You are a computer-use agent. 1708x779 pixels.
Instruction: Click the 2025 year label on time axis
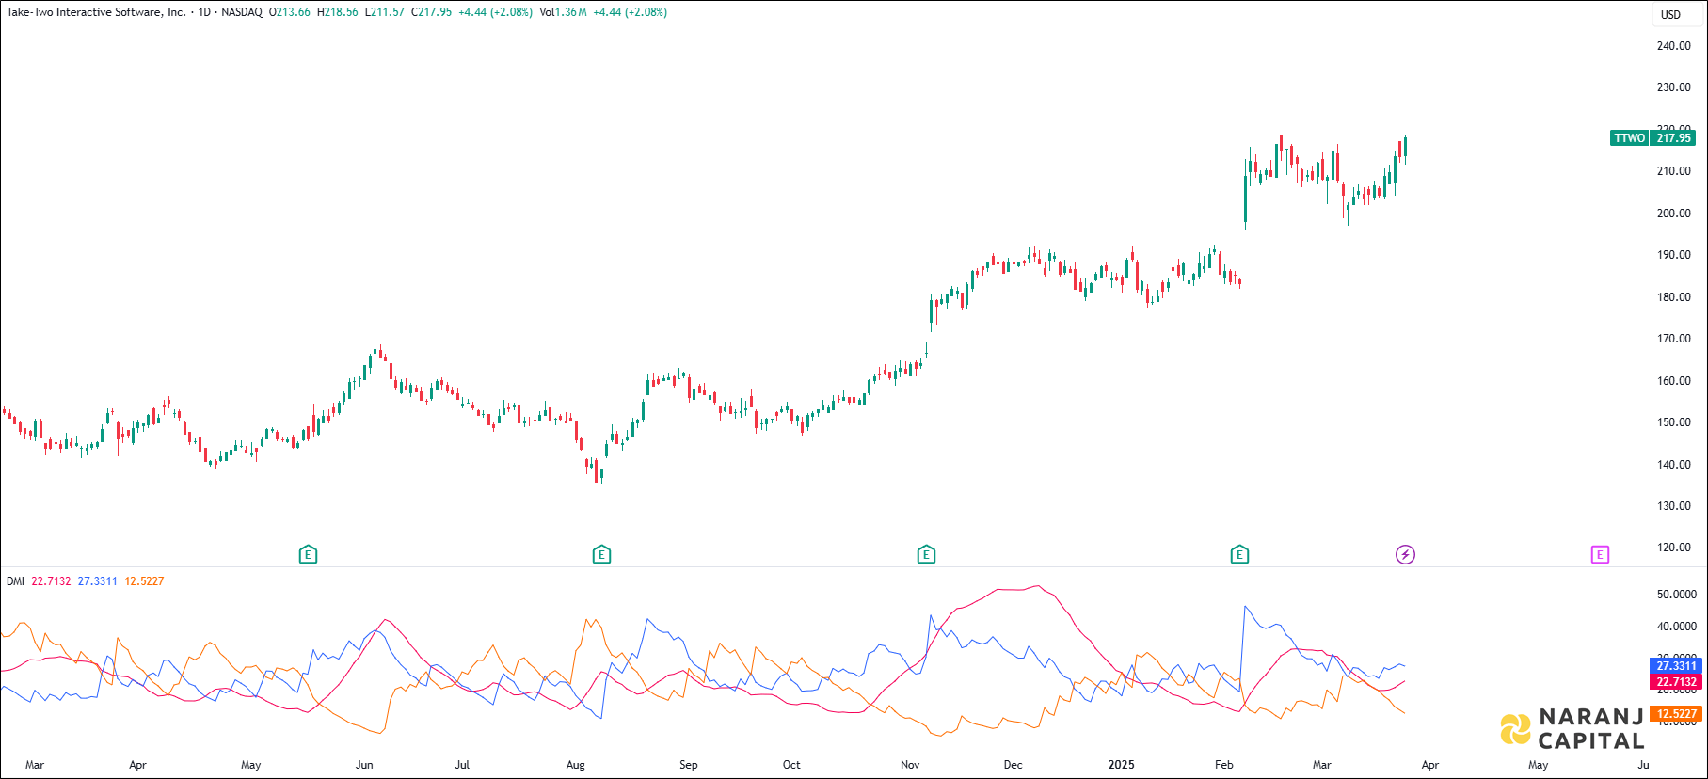[1121, 765]
